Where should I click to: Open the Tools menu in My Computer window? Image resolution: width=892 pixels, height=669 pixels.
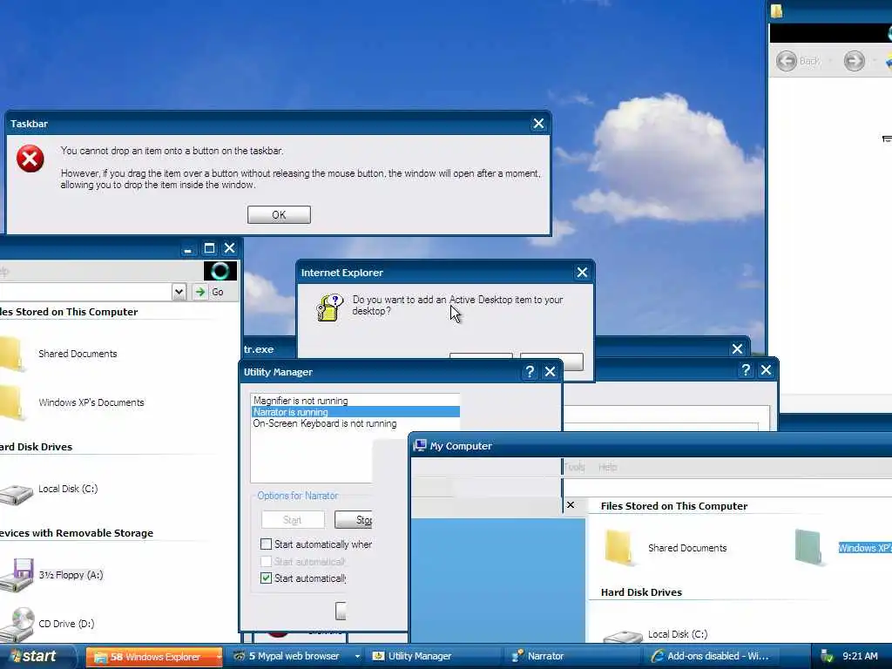(x=574, y=467)
